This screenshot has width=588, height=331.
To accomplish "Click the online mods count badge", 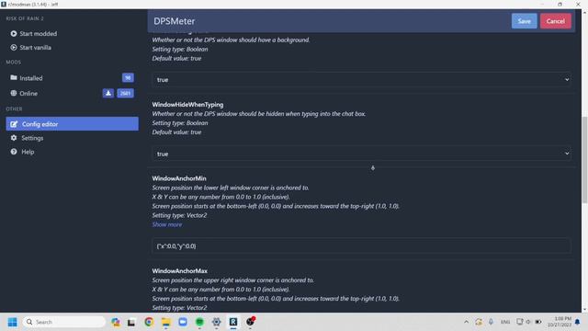I will [x=125, y=93].
